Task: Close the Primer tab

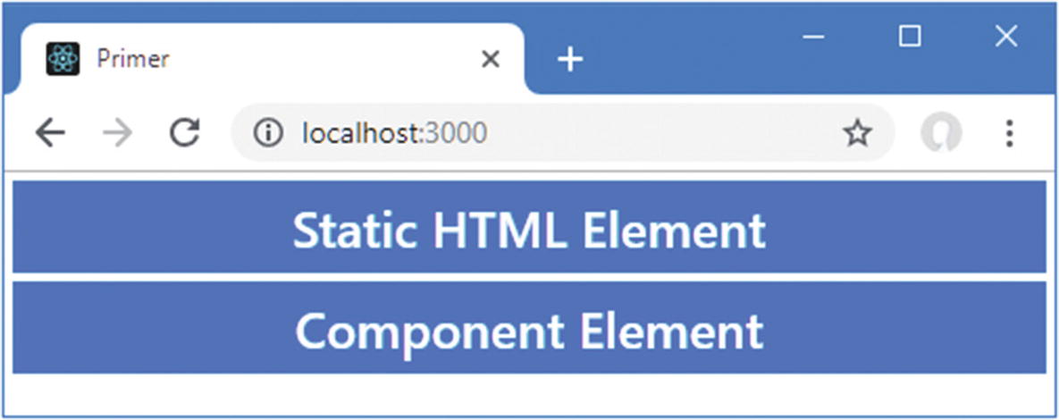Action: coord(490,59)
